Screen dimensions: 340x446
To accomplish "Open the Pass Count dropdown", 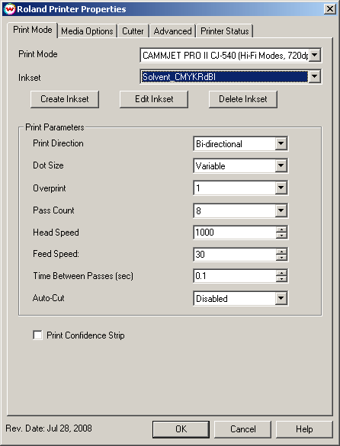I will [281, 210].
